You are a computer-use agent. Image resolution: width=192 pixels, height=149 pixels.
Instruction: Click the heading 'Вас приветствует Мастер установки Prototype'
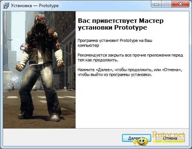[121, 24]
